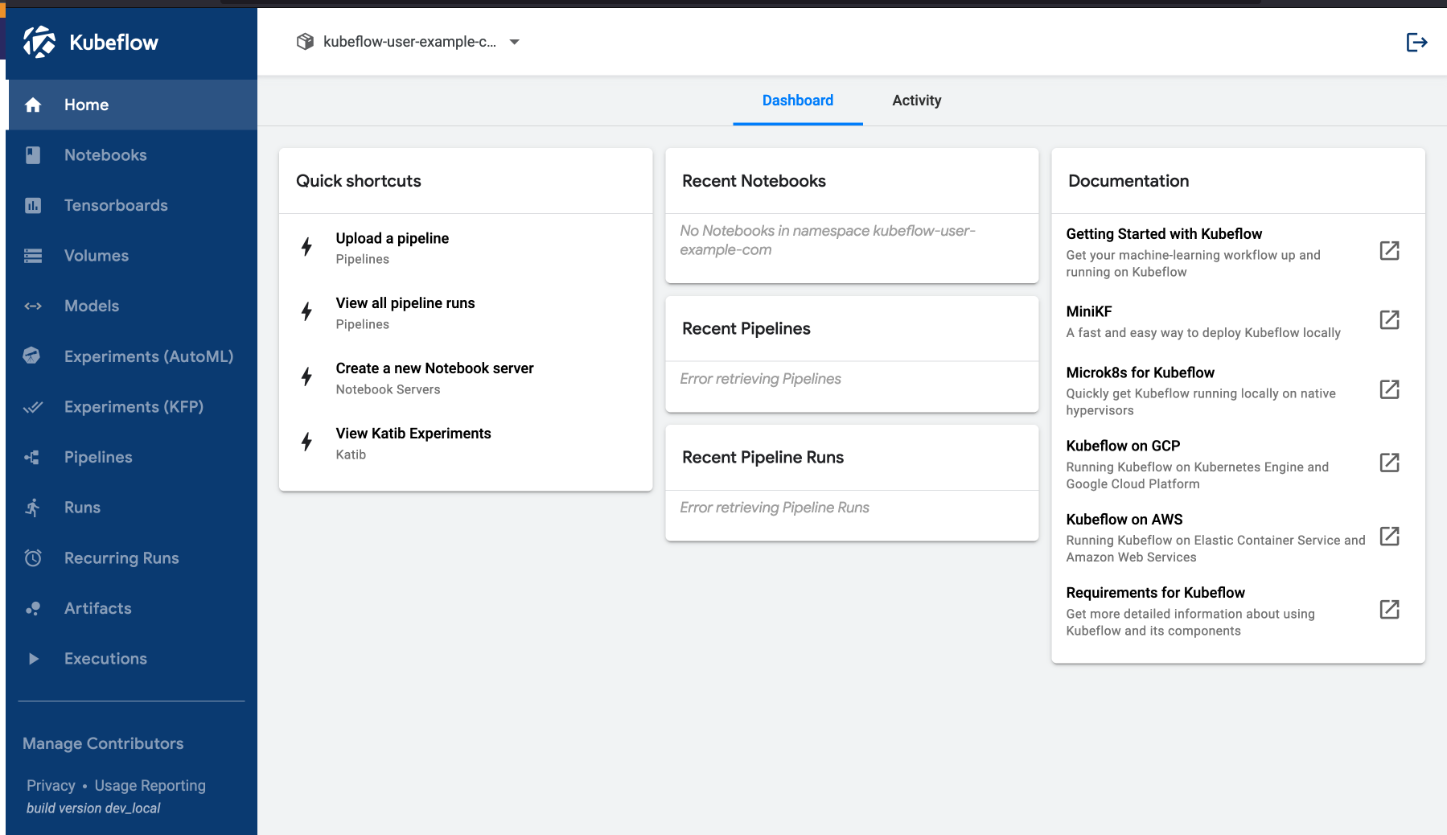The width and height of the screenshot is (1447, 835).
Task: Open Manage Contributors
Action: click(x=103, y=743)
